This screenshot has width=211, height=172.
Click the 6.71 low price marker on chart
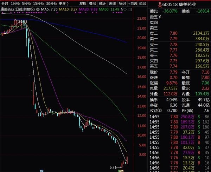pos(113,167)
